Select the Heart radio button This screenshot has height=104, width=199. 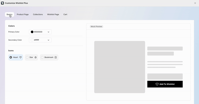(11, 57)
